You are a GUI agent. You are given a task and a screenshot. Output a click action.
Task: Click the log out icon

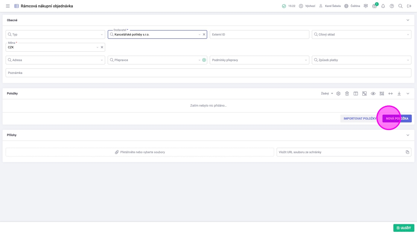coord(409,6)
